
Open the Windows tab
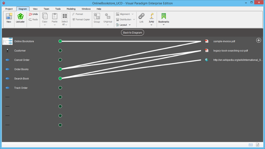tap(86, 9)
